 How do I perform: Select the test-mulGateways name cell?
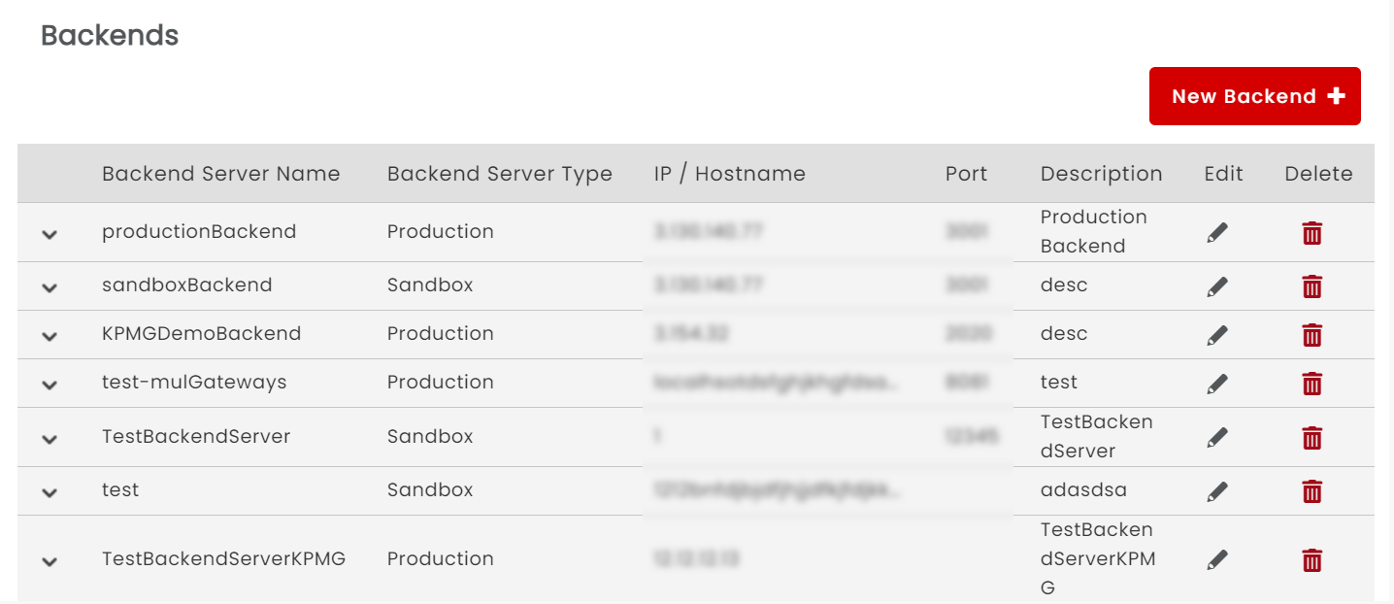(x=194, y=382)
